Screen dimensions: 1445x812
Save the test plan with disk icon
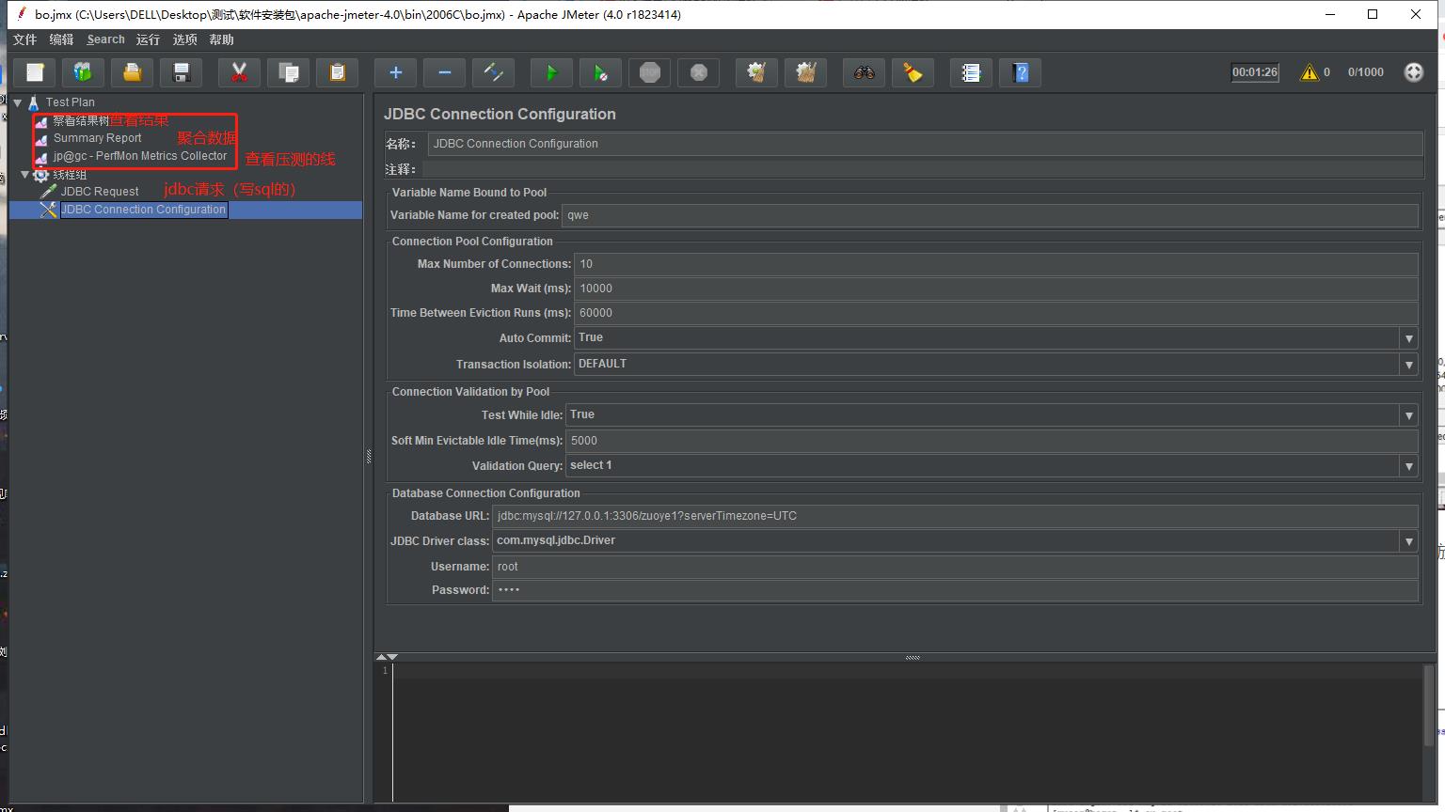click(181, 72)
